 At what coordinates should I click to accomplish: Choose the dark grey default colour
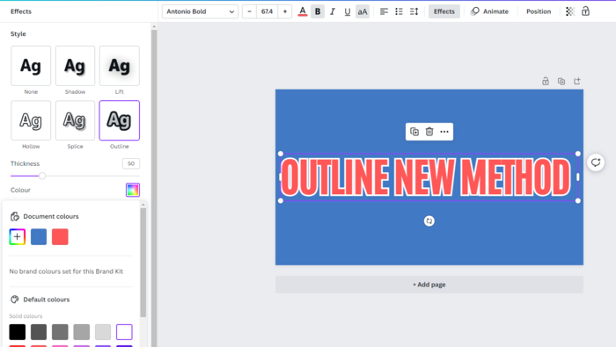click(39, 332)
